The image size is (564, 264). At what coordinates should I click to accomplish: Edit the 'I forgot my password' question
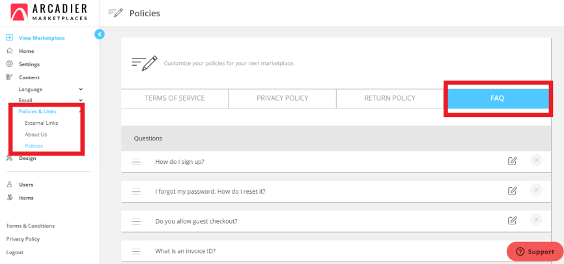pos(512,191)
